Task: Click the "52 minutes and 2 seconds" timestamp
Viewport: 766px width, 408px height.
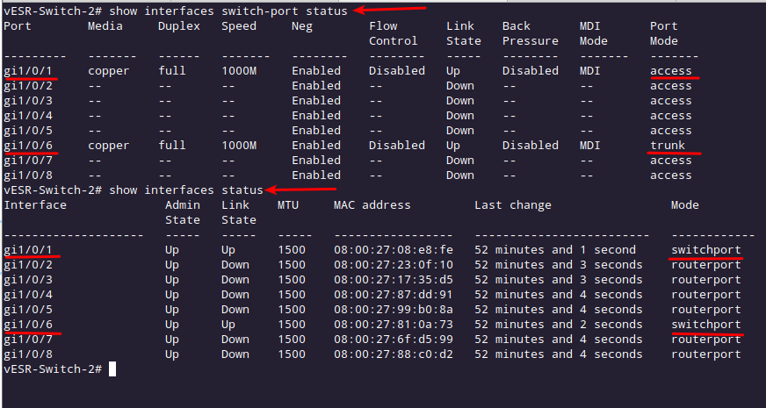Action: click(559, 325)
